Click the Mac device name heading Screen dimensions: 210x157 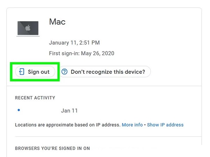(x=57, y=22)
